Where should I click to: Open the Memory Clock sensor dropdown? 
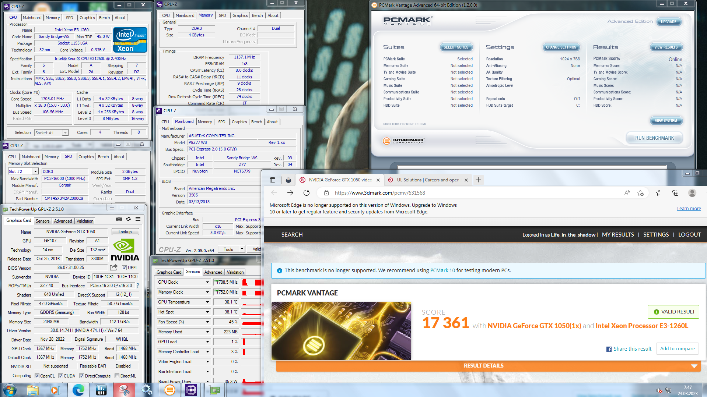[x=207, y=292]
